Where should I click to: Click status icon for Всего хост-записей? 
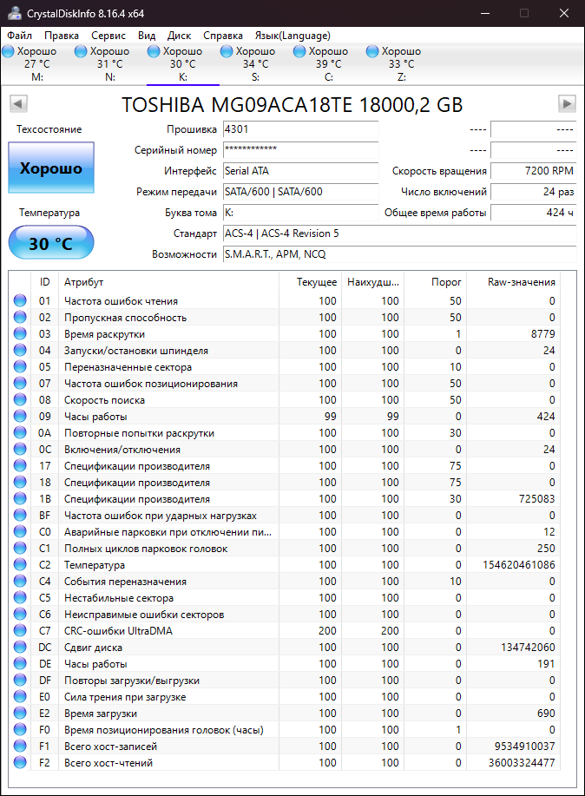[20, 747]
